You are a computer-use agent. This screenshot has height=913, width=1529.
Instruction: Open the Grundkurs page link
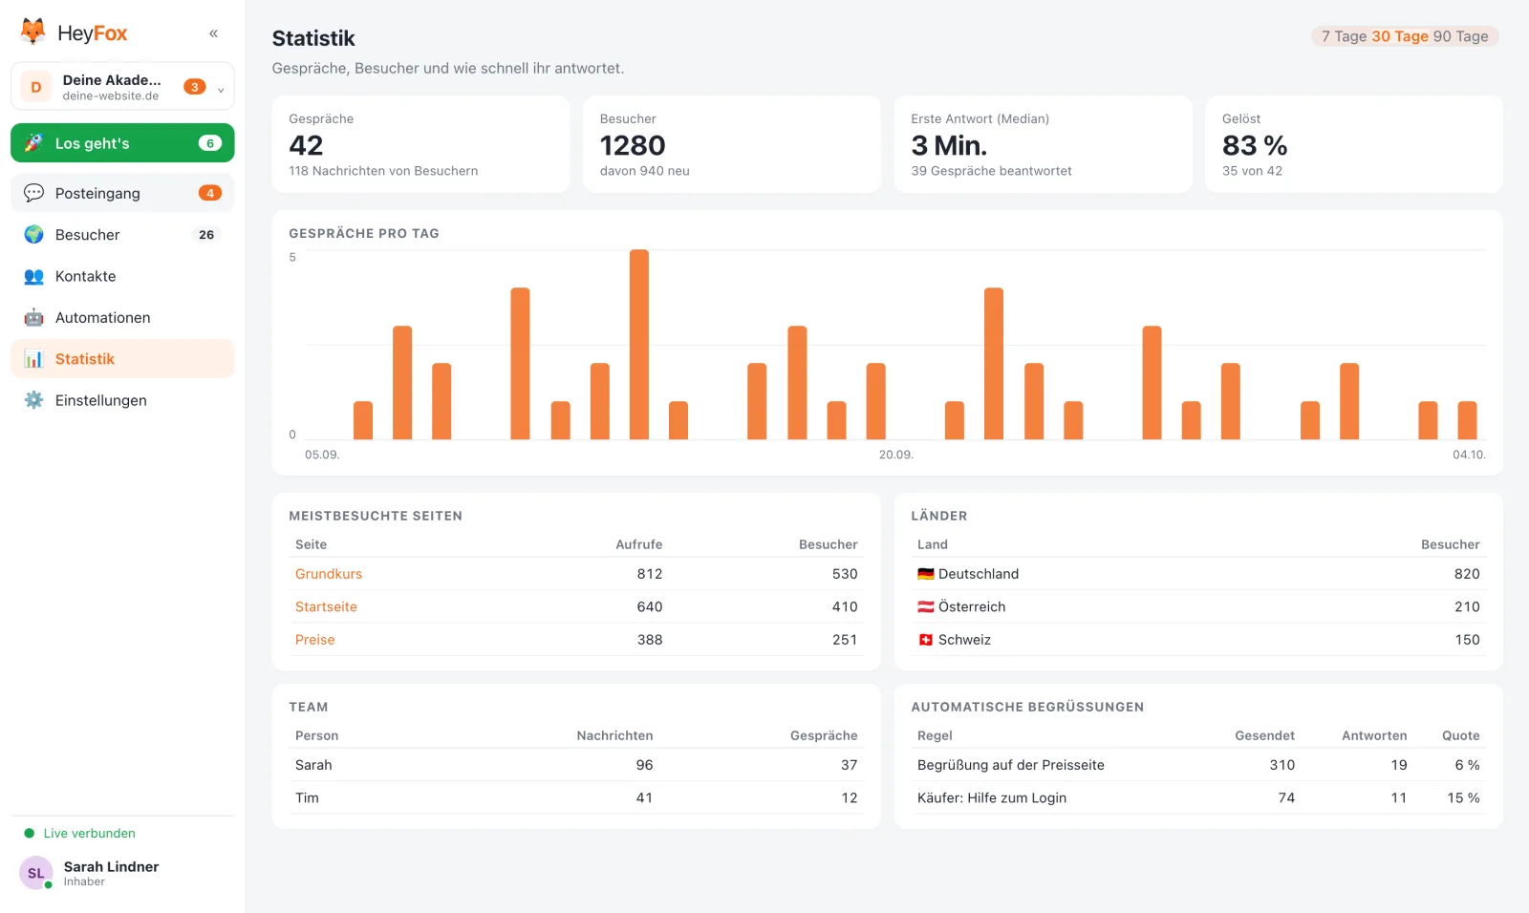coord(329,574)
